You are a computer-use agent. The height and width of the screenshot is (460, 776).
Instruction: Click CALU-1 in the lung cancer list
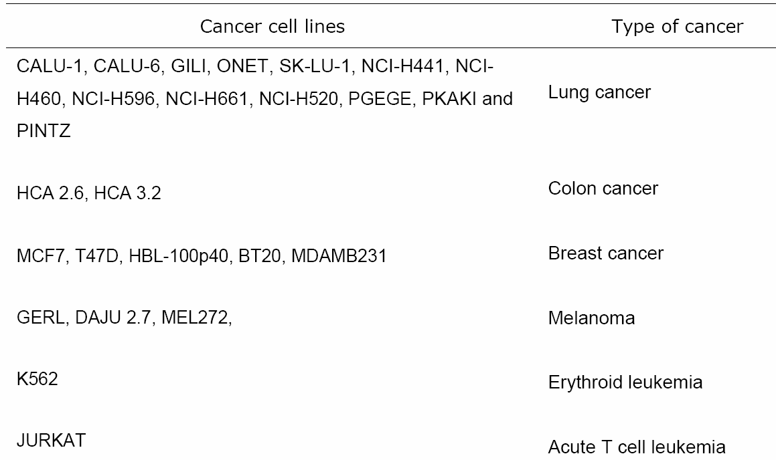[50, 66]
